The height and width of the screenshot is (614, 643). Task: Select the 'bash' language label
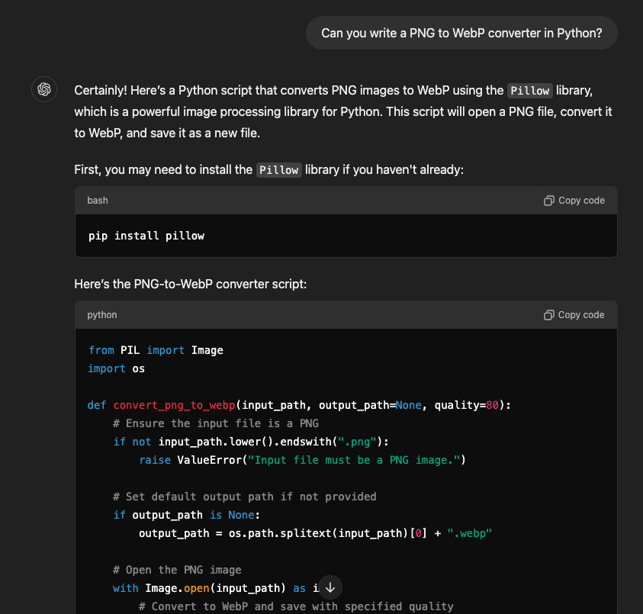pyautogui.click(x=97, y=200)
